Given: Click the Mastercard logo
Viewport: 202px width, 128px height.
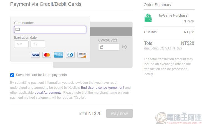Looking at the screenshot, I should (x=47, y=55).
